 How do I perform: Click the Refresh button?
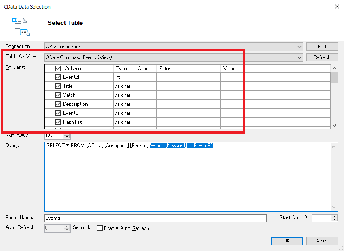[322, 57]
